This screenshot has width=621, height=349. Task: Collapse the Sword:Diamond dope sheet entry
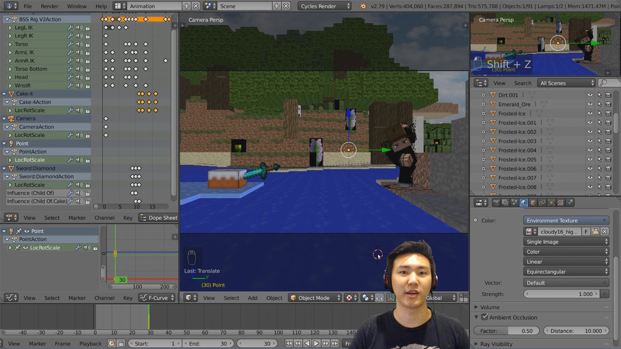4,168
